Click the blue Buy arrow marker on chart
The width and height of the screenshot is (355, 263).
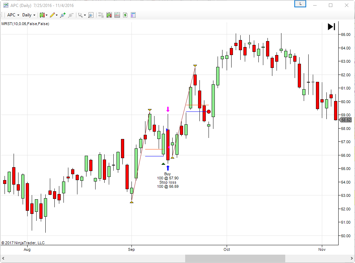(x=167, y=168)
